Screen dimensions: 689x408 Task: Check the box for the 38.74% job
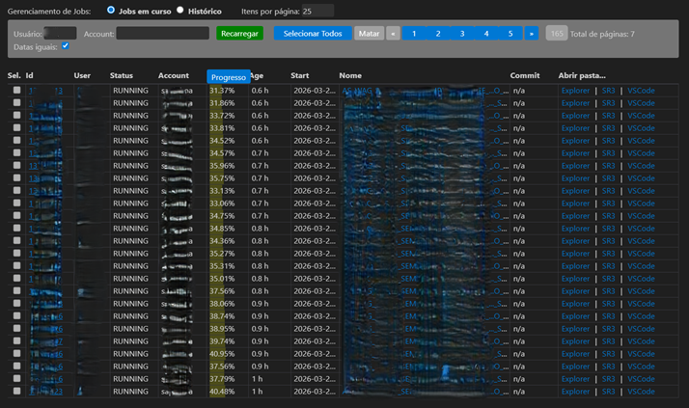coord(16,315)
